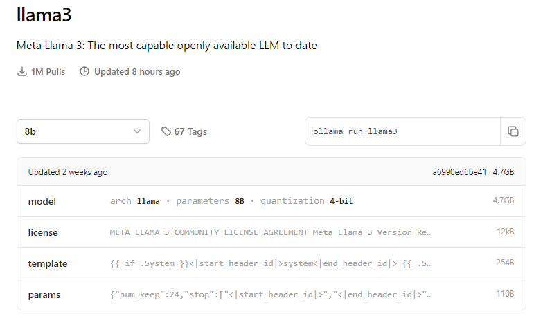Open the model row label
The height and width of the screenshot is (318, 543).
click(x=42, y=201)
